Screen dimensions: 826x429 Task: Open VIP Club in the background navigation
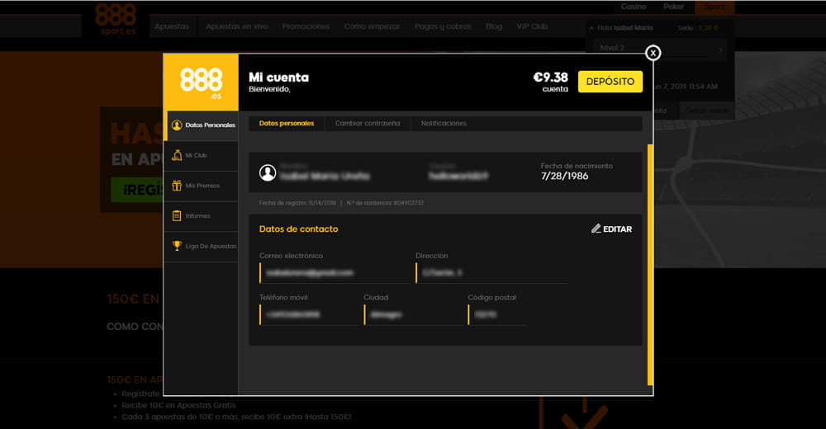click(x=531, y=26)
